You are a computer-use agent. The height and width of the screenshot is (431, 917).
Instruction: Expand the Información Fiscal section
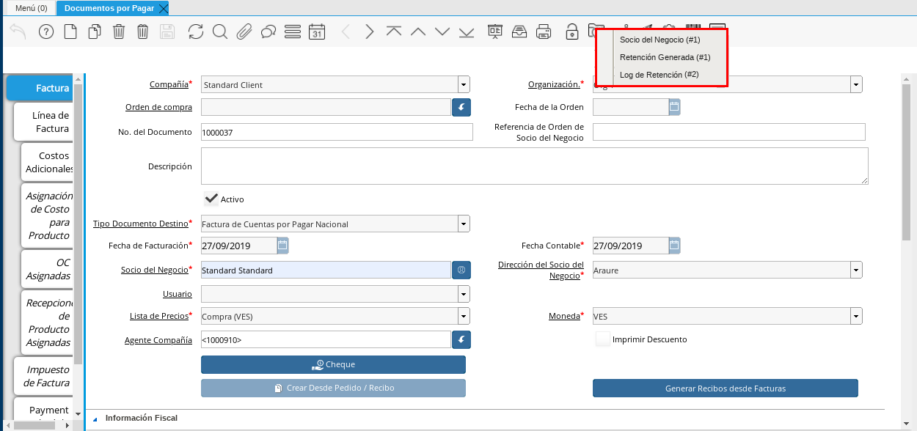click(95, 419)
